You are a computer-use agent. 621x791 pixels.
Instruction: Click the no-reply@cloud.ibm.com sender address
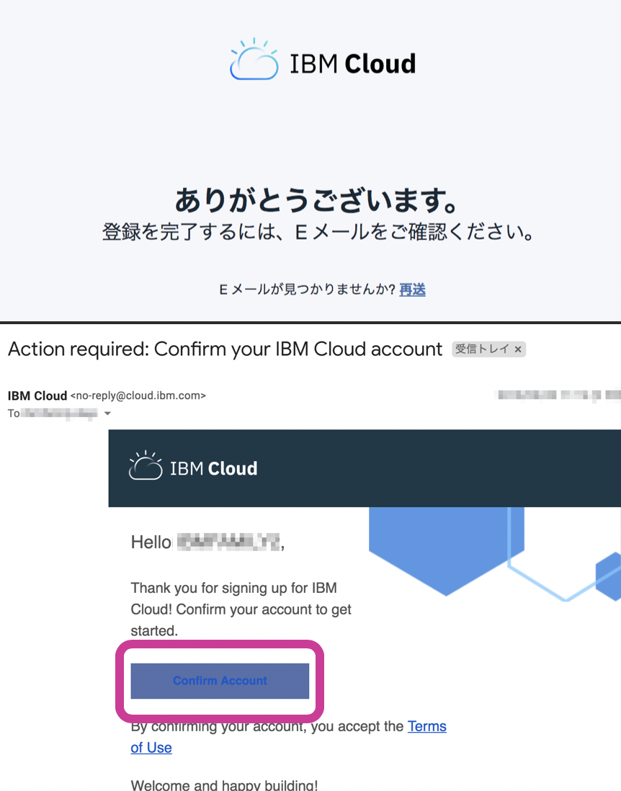pos(138,396)
